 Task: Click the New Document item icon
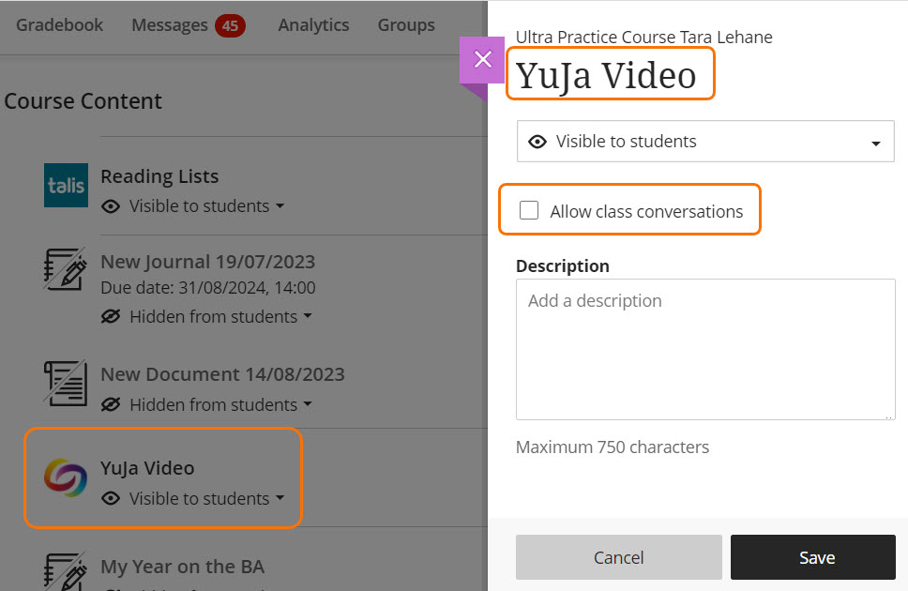67,382
